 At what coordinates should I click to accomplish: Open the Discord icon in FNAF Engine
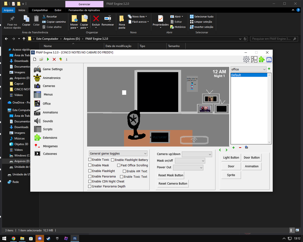click(269, 59)
